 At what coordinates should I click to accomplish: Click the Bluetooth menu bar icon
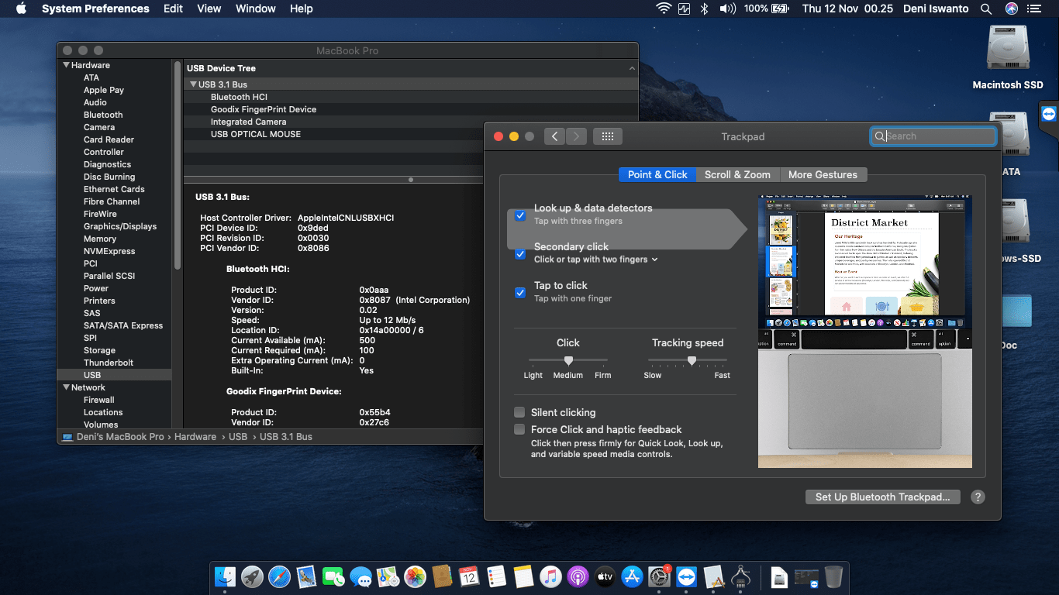click(x=705, y=9)
